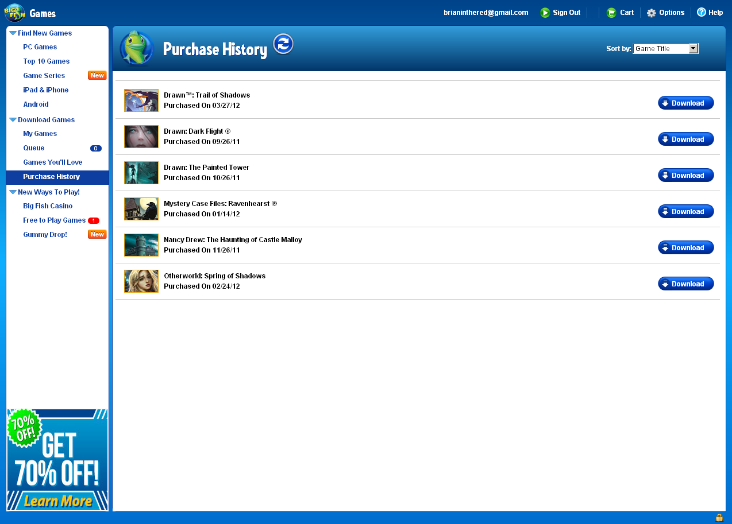
Task: Click the green 70% OFF starburst badge
Action: point(24,429)
